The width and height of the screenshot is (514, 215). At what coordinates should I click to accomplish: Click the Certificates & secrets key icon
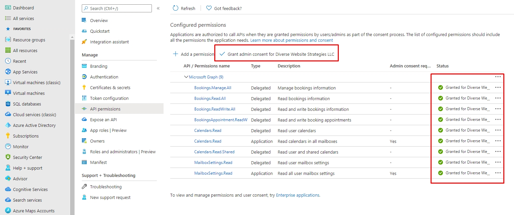pos(84,87)
